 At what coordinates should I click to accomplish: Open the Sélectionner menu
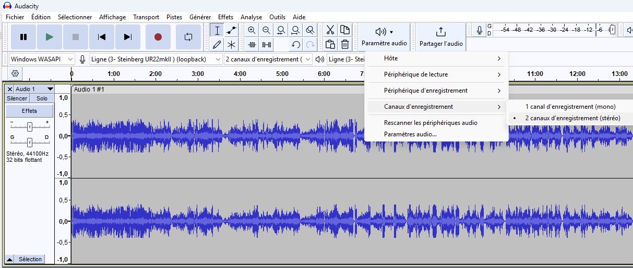75,17
